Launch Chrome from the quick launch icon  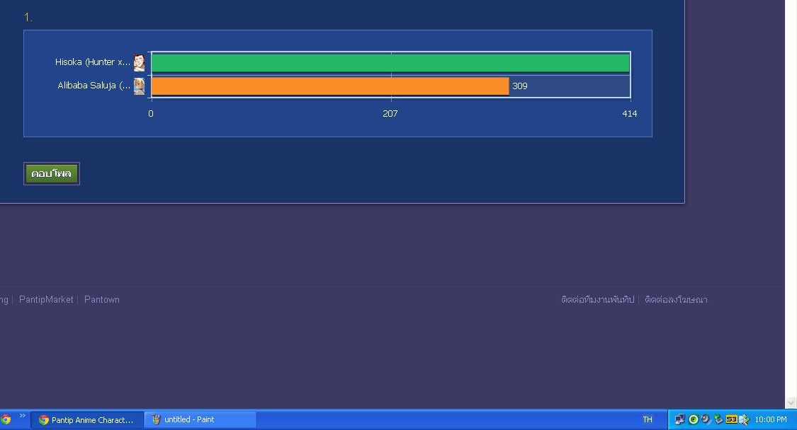6,419
